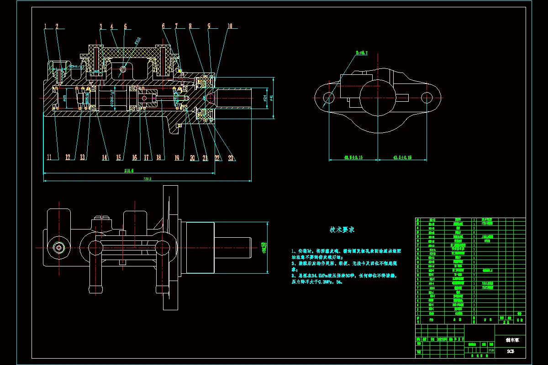Select the 339.5 overall length dimension

(x=147, y=179)
